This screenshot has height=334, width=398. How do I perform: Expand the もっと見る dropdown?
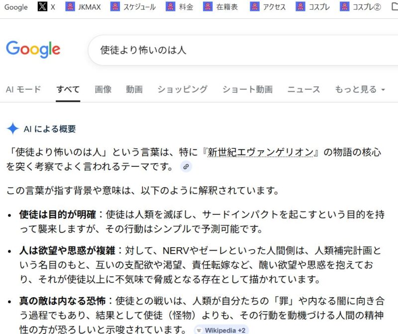pyautogui.click(x=360, y=89)
